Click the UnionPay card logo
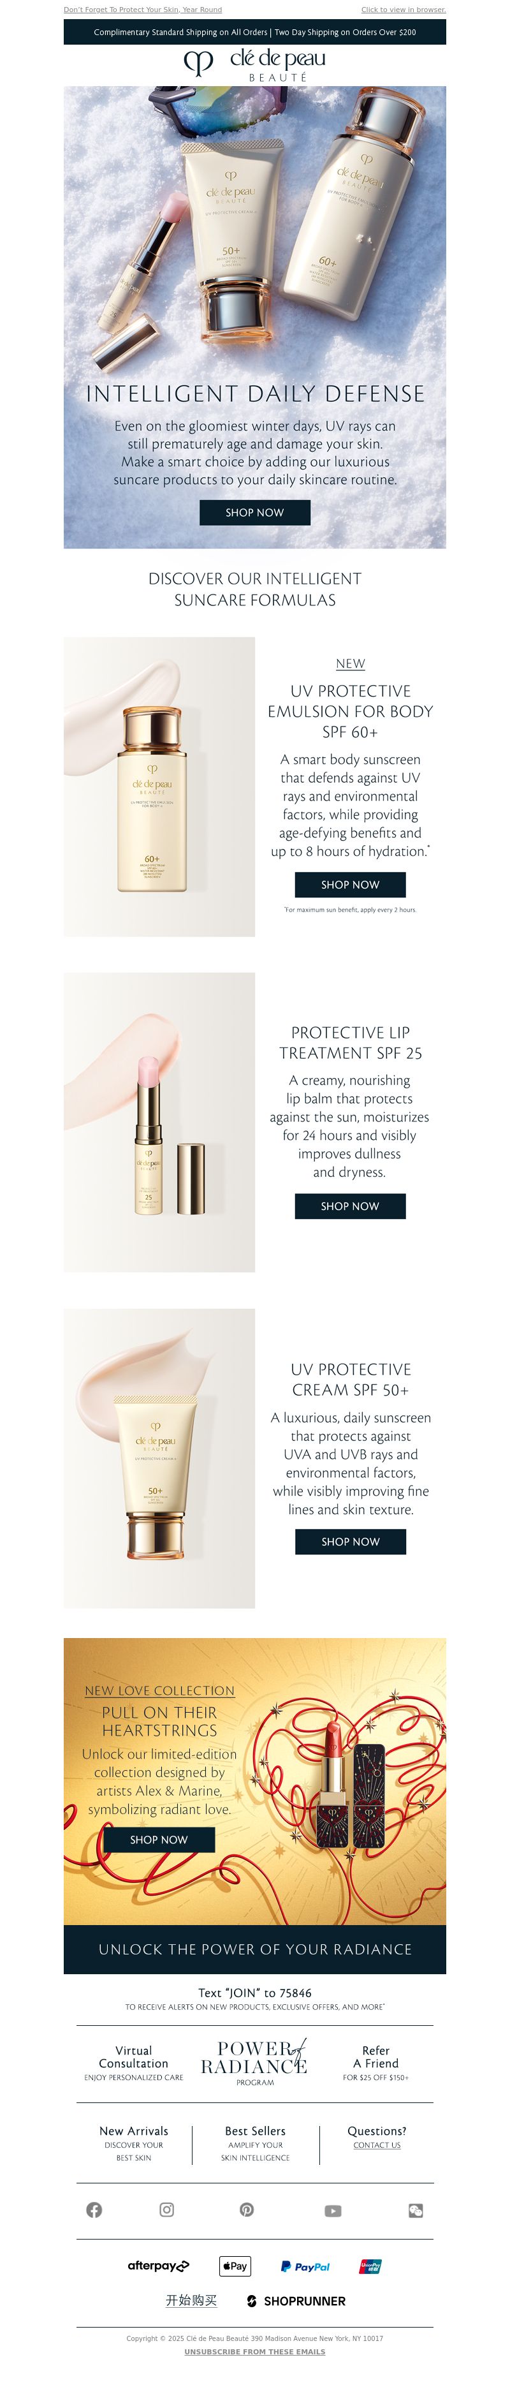The width and height of the screenshot is (510, 2392). coord(371,2266)
